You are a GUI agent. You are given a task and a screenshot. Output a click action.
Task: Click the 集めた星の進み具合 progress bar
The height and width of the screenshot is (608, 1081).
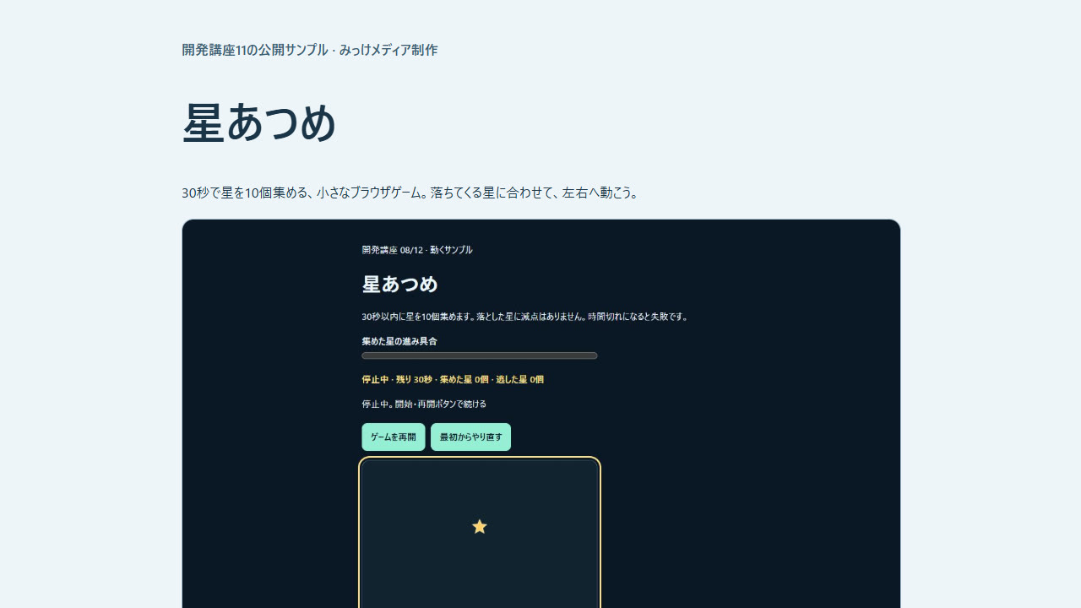(480, 356)
